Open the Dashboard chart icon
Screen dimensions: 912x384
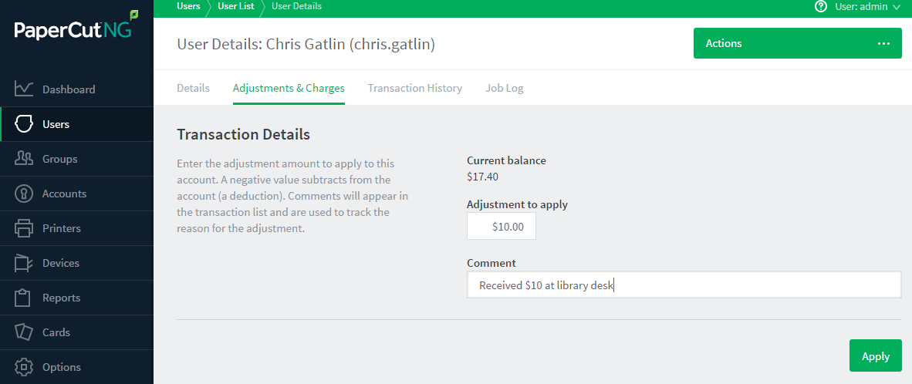[23, 89]
